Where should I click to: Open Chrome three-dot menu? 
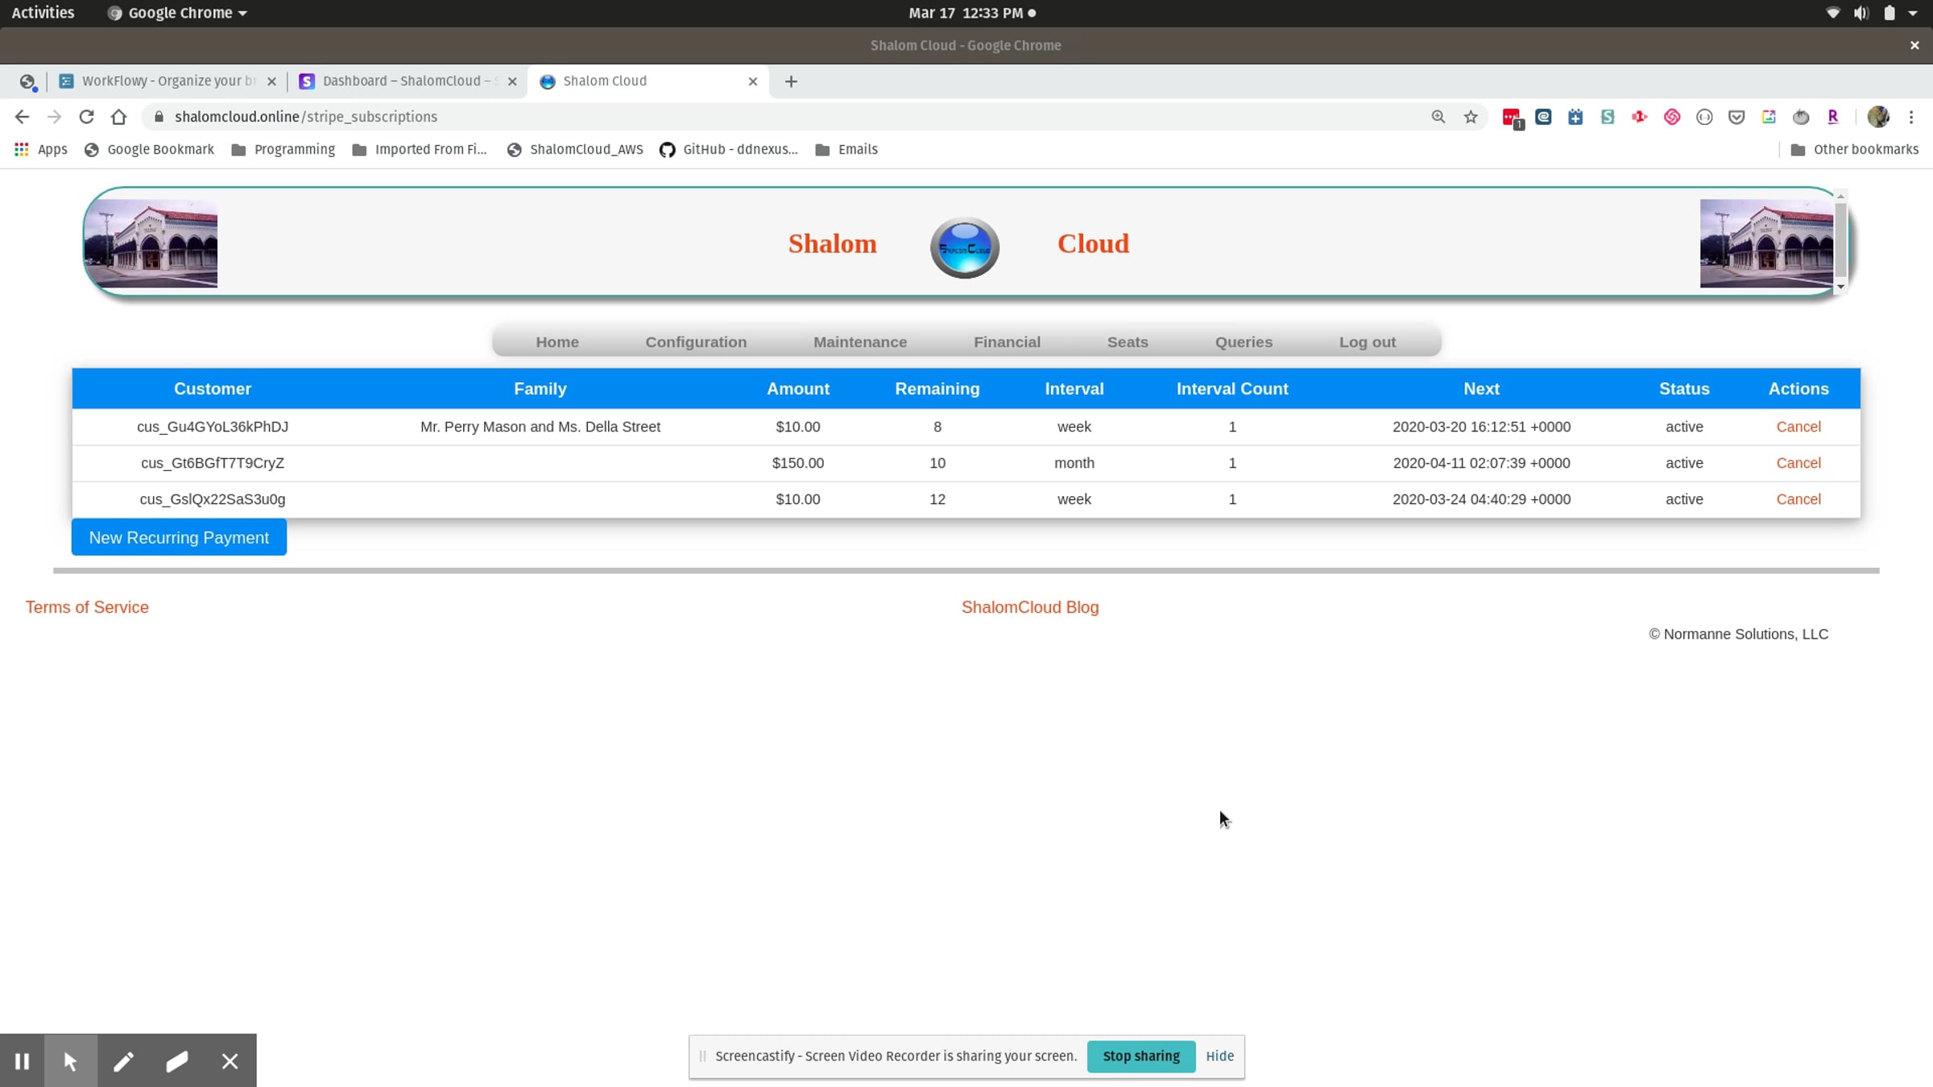pyautogui.click(x=1911, y=117)
